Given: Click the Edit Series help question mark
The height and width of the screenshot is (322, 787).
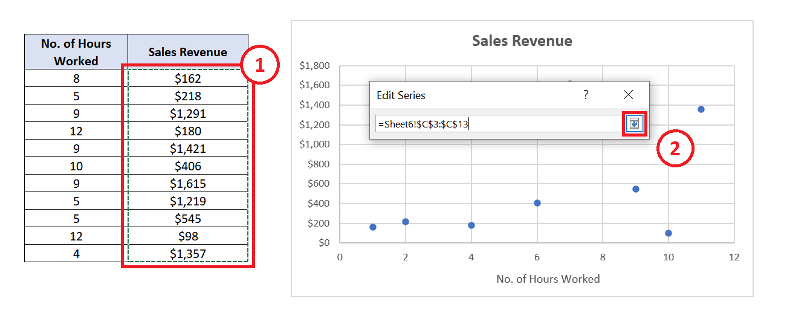Looking at the screenshot, I should (x=586, y=95).
